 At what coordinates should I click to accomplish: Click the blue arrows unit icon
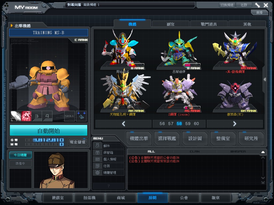pyautogui.click(x=81, y=116)
